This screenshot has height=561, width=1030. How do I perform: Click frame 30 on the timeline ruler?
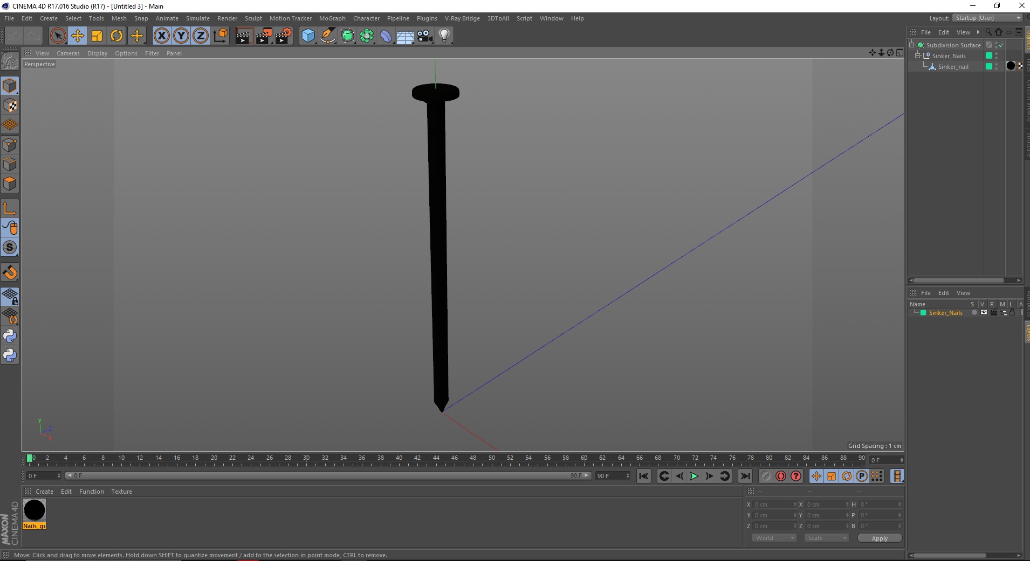click(306, 458)
